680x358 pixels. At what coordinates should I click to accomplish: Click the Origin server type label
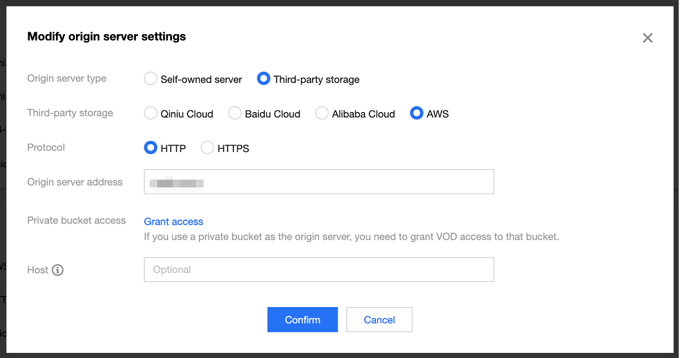coord(66,79)
